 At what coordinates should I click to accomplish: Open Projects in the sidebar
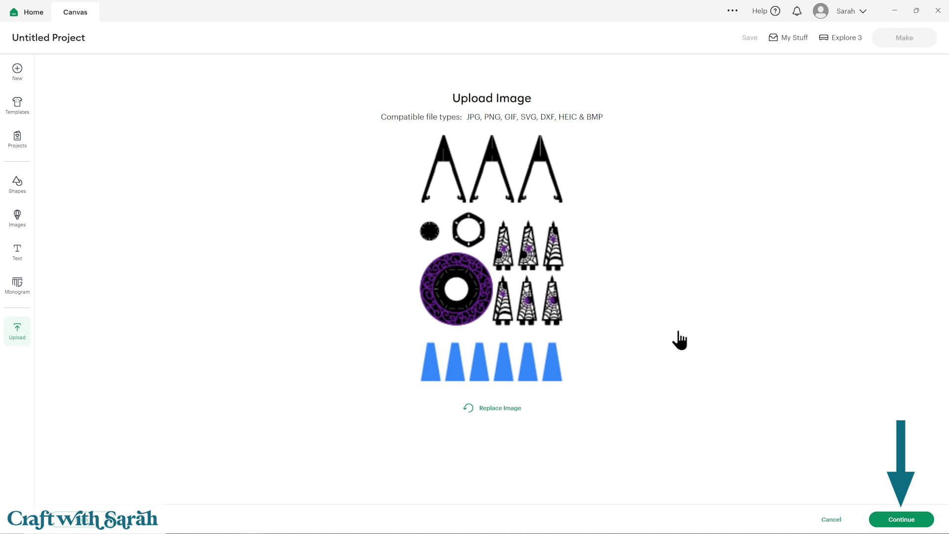17,139
